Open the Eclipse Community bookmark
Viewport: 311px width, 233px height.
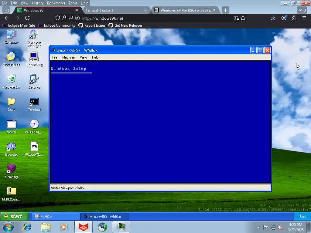pos(57,25)
